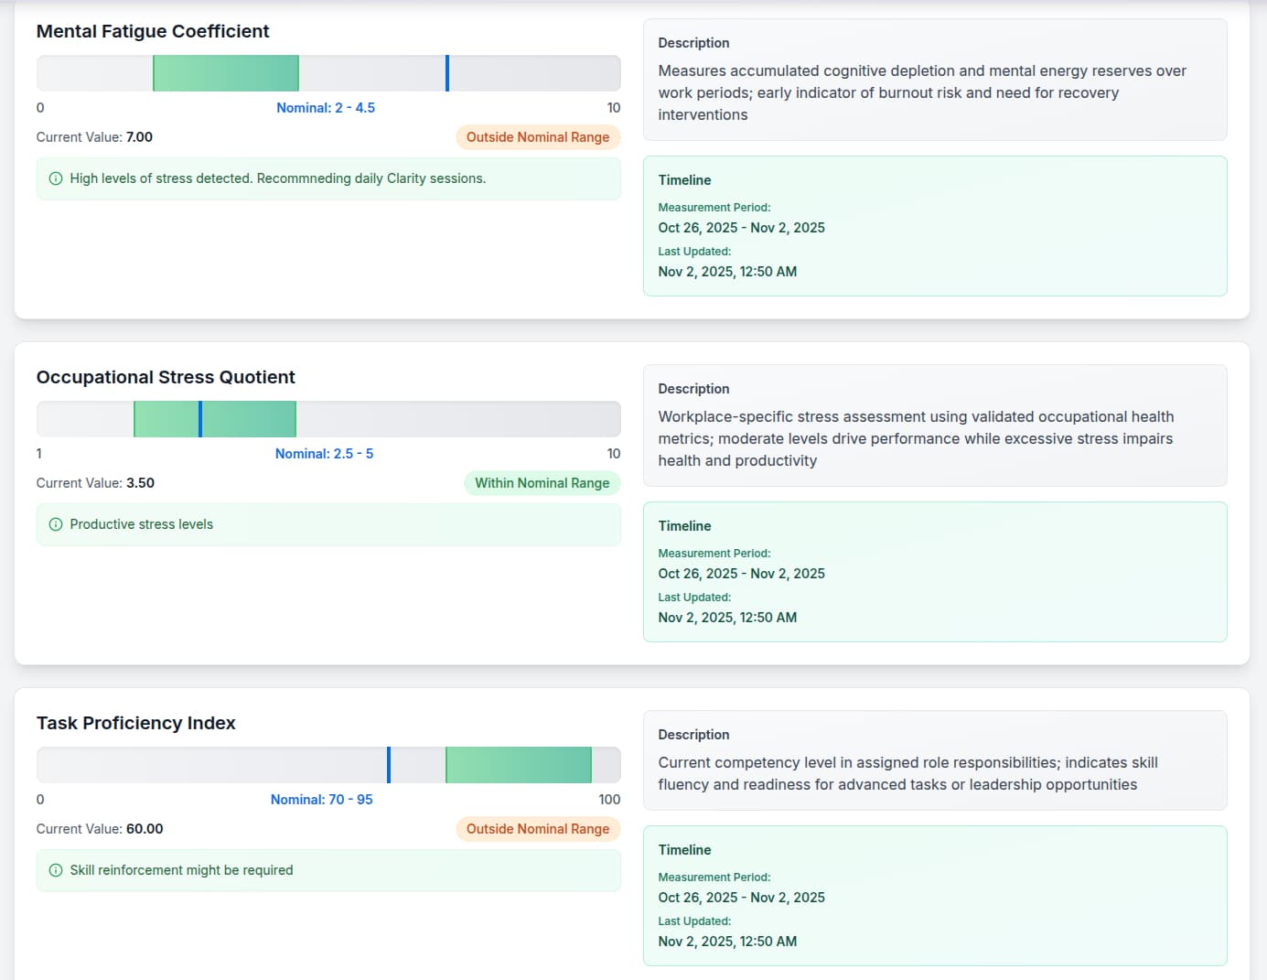Click the 'Skill reinforcement might be required' message
The image size is (1267, 980).
point(181,870)
